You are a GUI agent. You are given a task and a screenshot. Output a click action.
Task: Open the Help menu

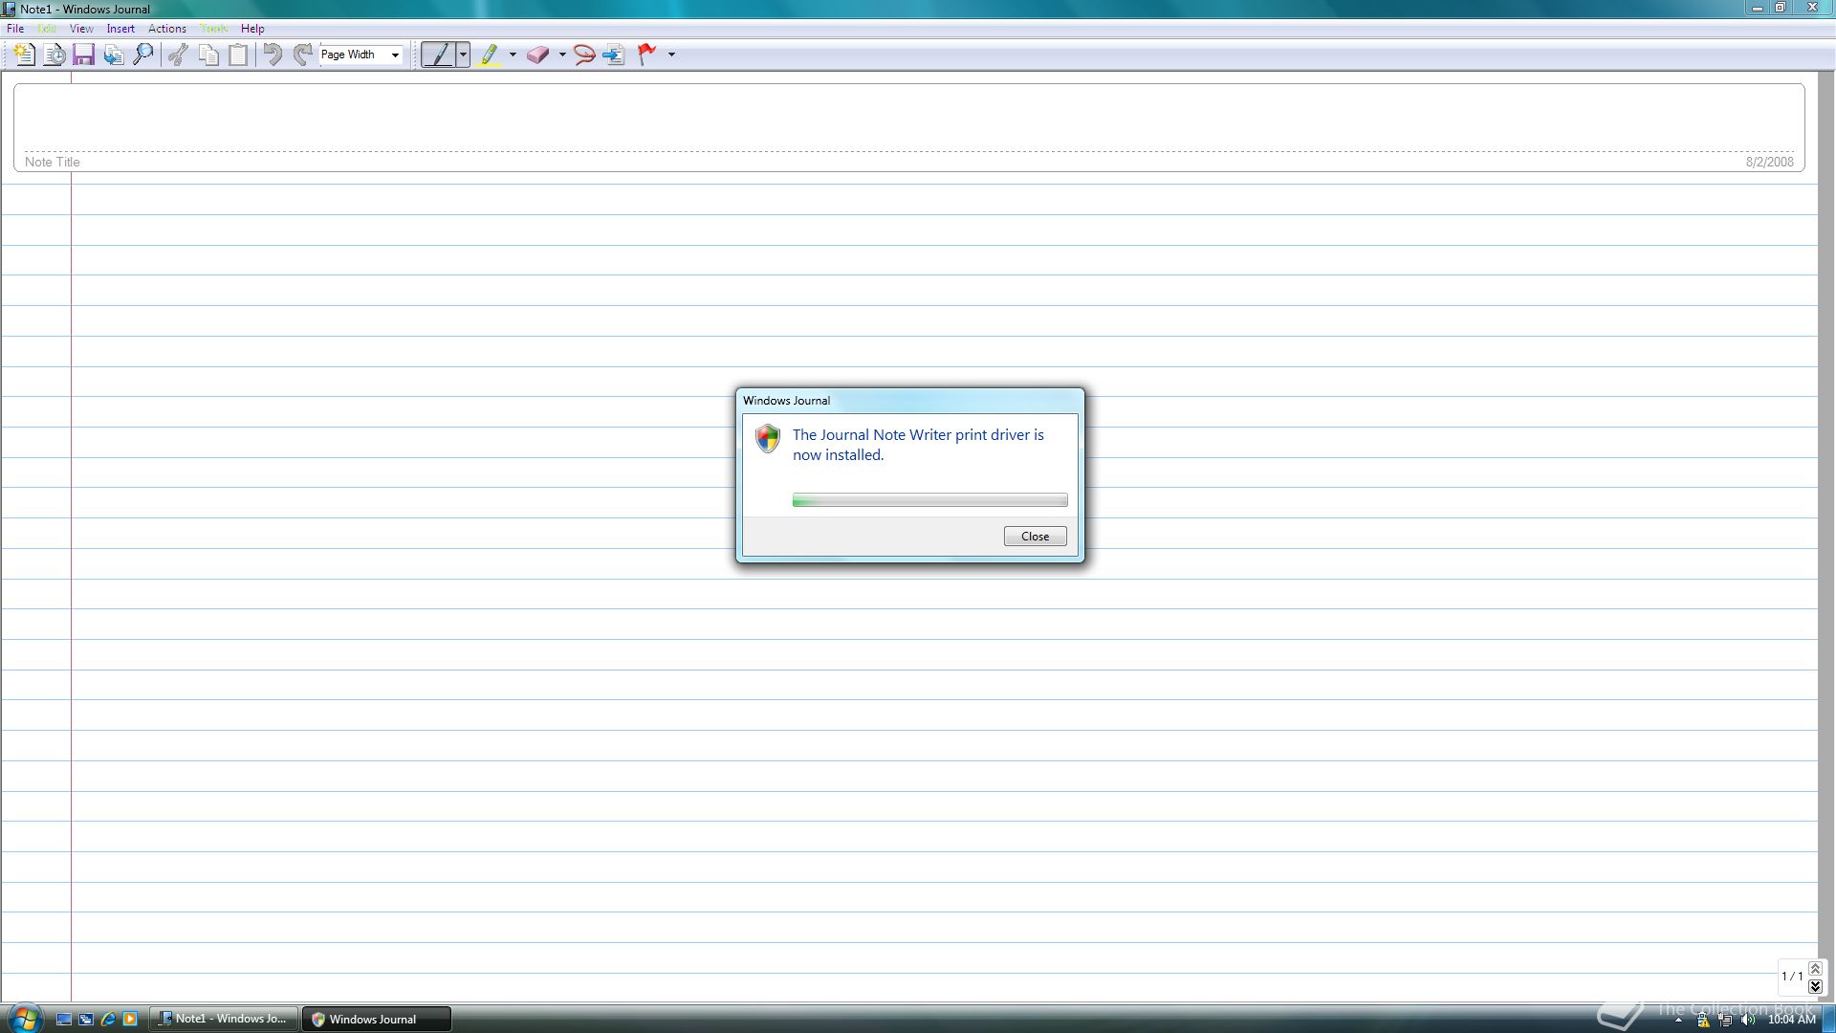point(252,29)
